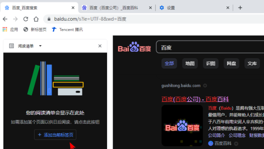
Task: View site security lock info
Action: [49, 19]
